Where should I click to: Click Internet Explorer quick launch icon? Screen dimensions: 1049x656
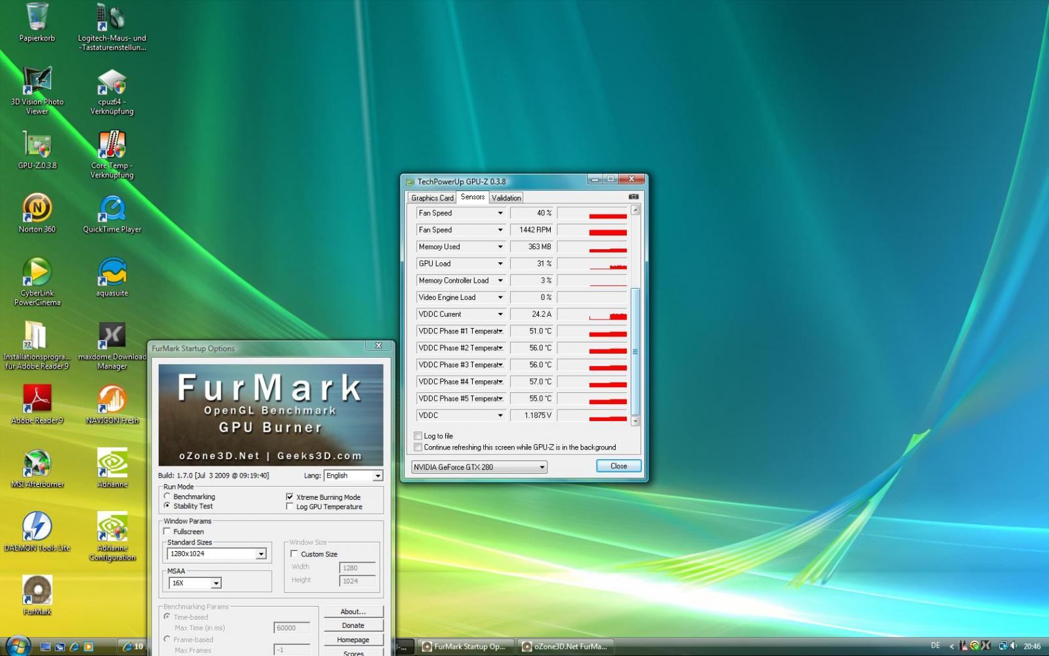click(x=74, y=647)
